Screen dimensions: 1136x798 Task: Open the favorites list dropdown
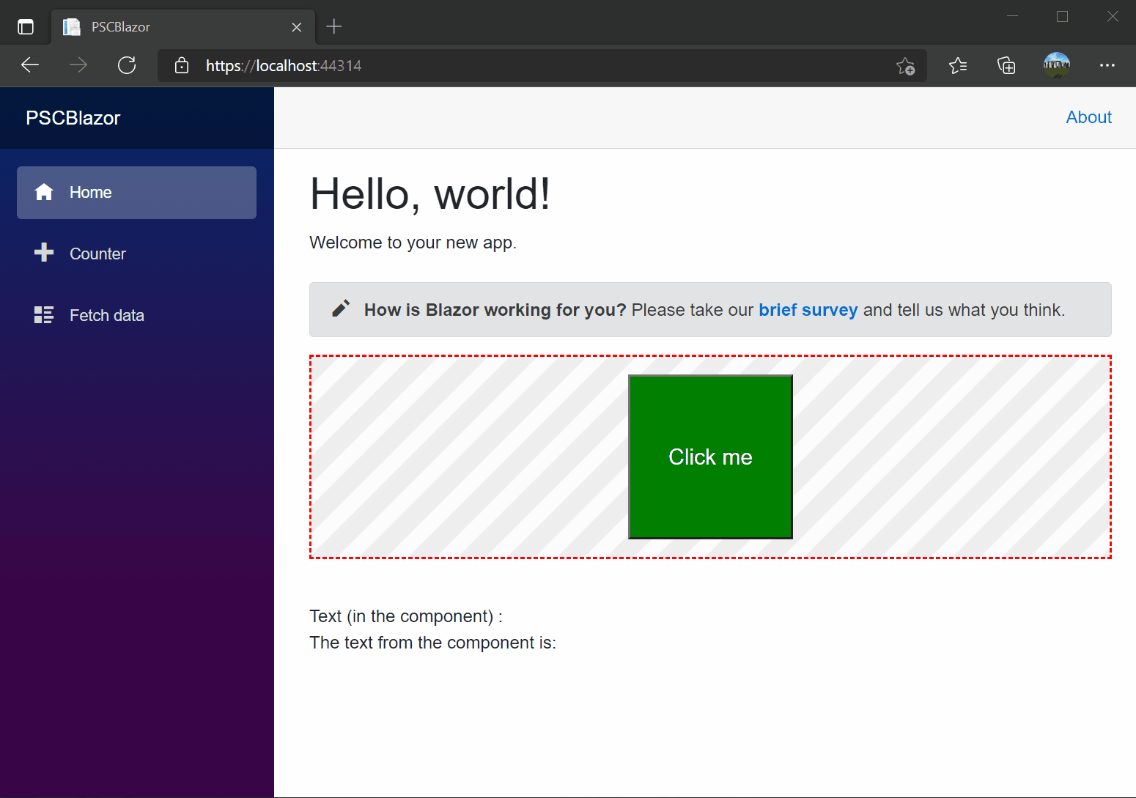click(957, 65)
